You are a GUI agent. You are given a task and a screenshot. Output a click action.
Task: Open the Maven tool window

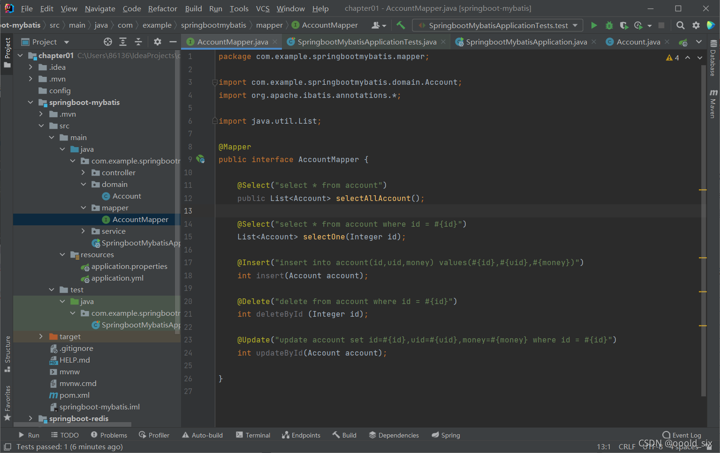(x=713, y=104)
